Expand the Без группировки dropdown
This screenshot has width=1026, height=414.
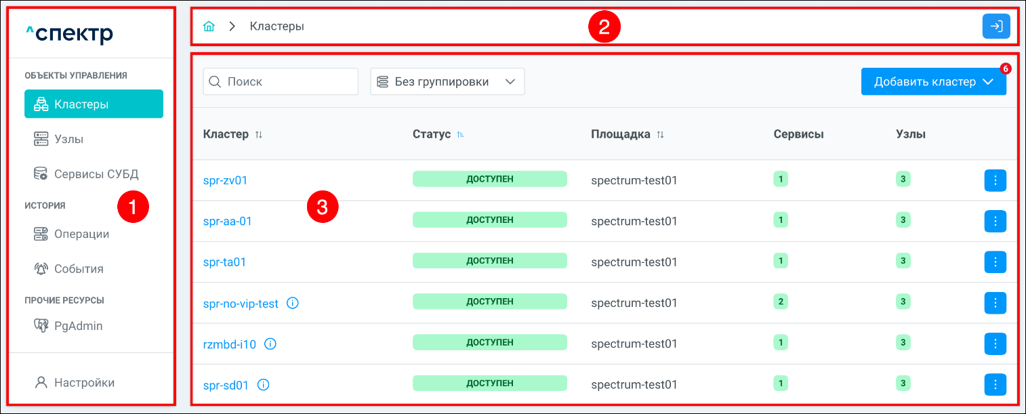click(x=447, y=81)
